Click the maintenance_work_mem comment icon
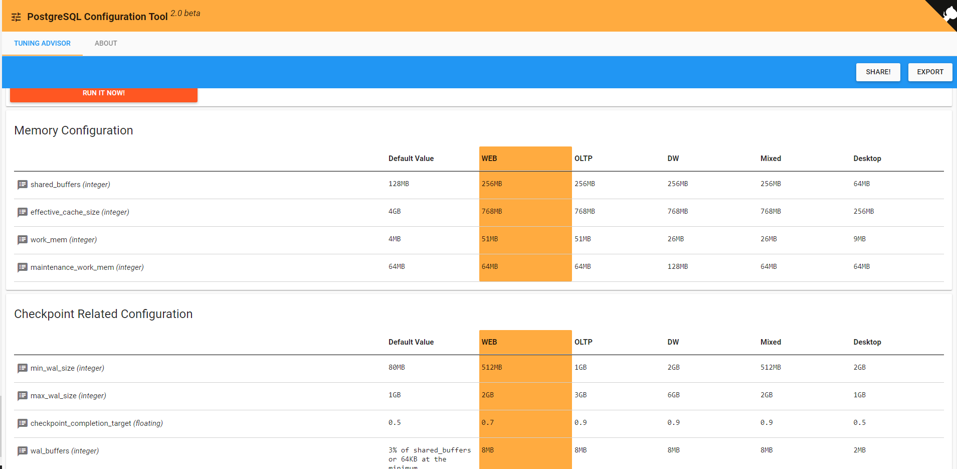This screenshot has height=469, width=957. [x=23, y=267]
